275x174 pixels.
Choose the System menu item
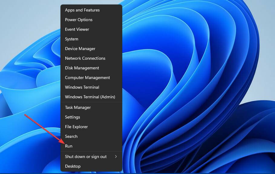(x=91, y=39)
